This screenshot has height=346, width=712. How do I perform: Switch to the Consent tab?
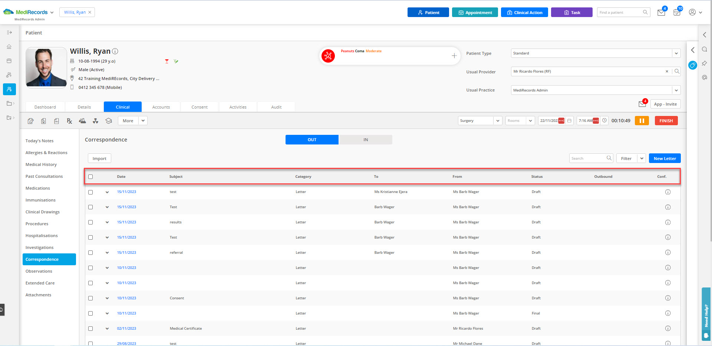coord(200,107)
